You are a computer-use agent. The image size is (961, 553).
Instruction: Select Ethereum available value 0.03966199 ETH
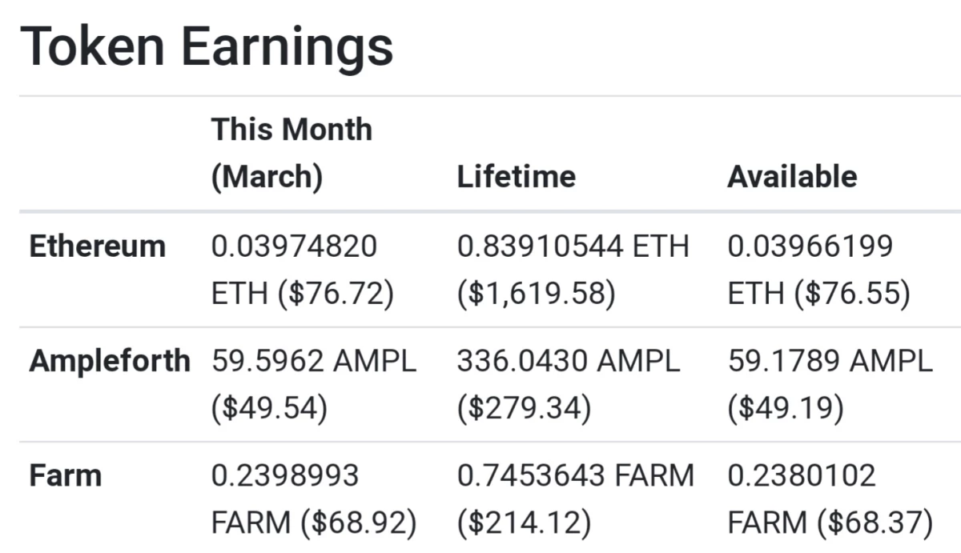[810, 270]
